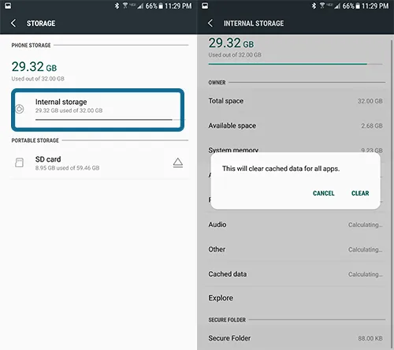Open Secure Folder entry
Image resolution: width=394 pixels, height=350 pixels.
pyautogui.click(x=295, y=338)
